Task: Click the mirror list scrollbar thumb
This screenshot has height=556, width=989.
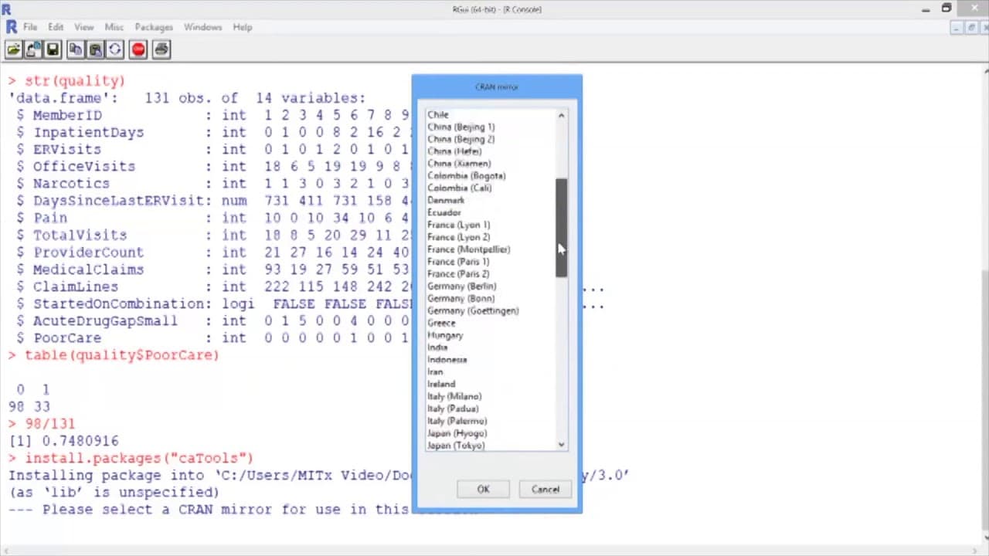Action: (562, 228)
